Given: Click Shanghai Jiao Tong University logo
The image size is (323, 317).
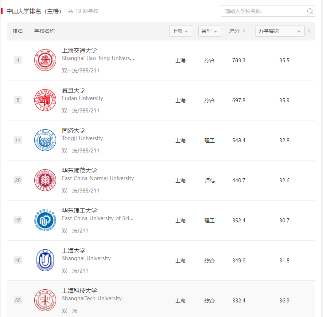Looking at the screenshot, I should point(45,60).
